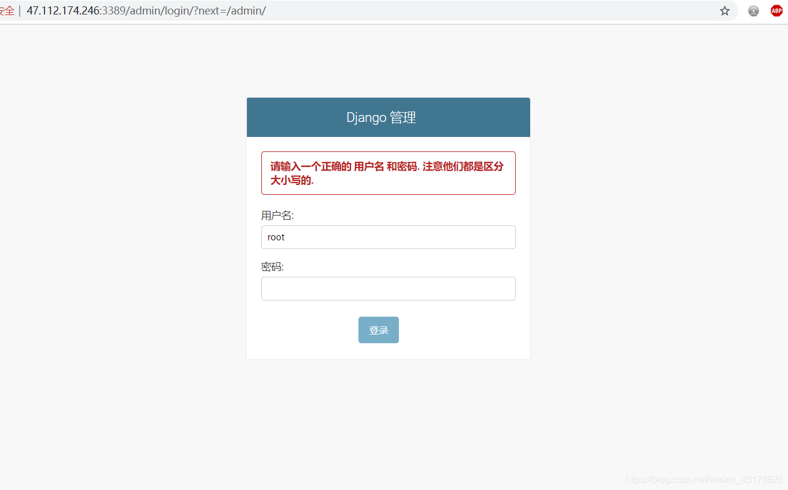Screen dimensions: 788x490
Task: Click the Django 管理 header title
Action: 381,117
